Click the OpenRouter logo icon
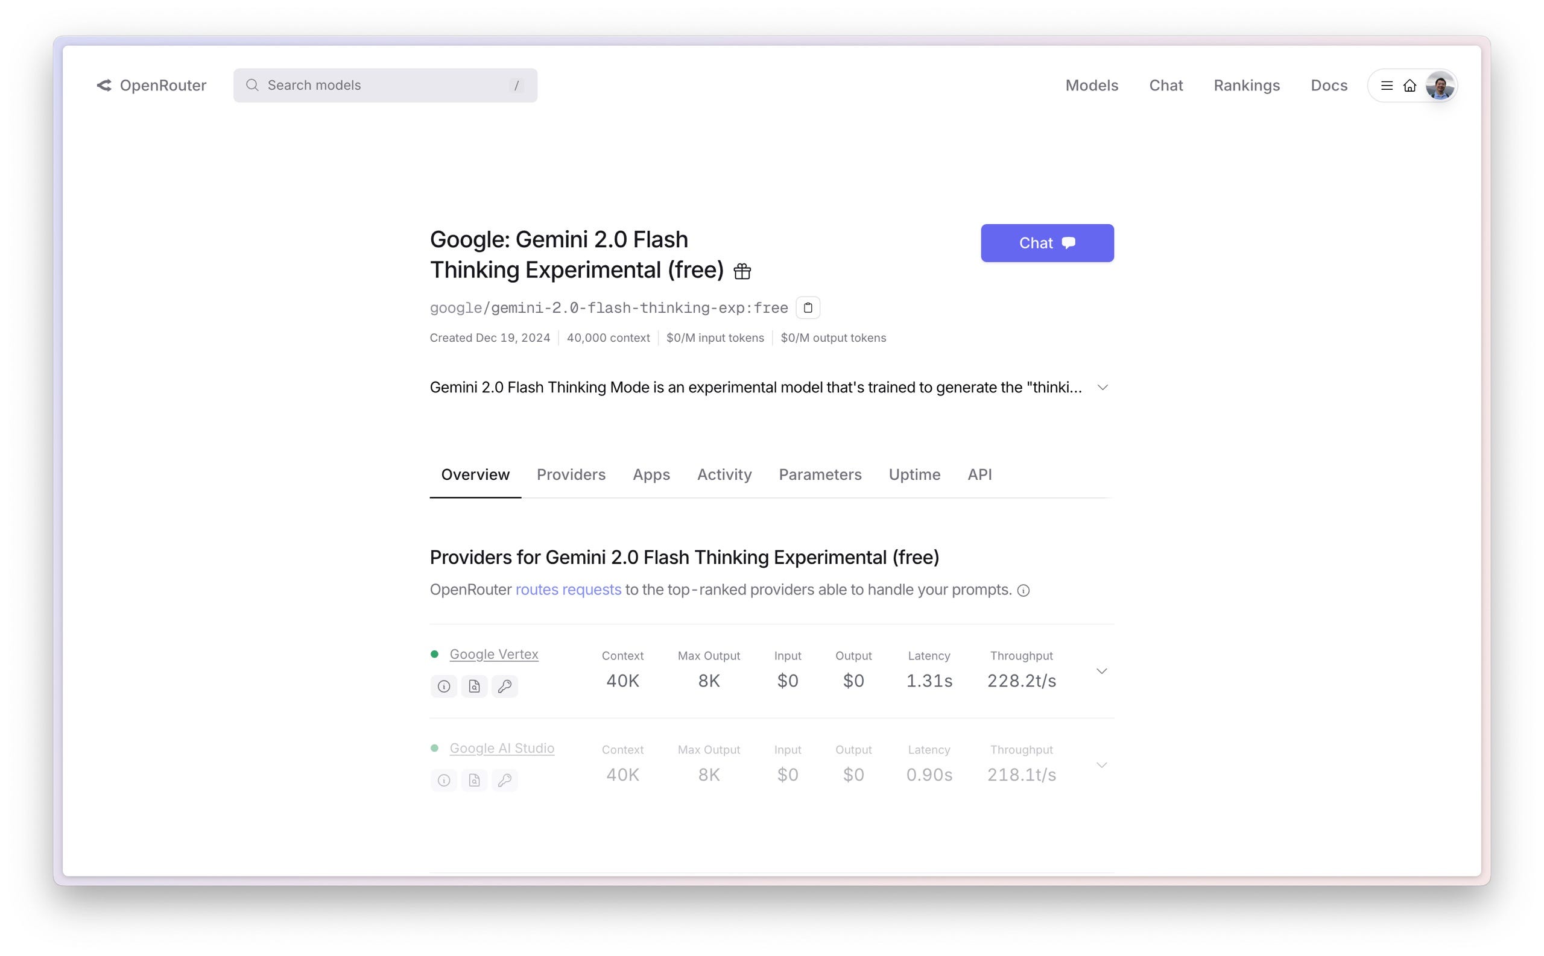The image size is (1544, 956). tap(104, 86)
